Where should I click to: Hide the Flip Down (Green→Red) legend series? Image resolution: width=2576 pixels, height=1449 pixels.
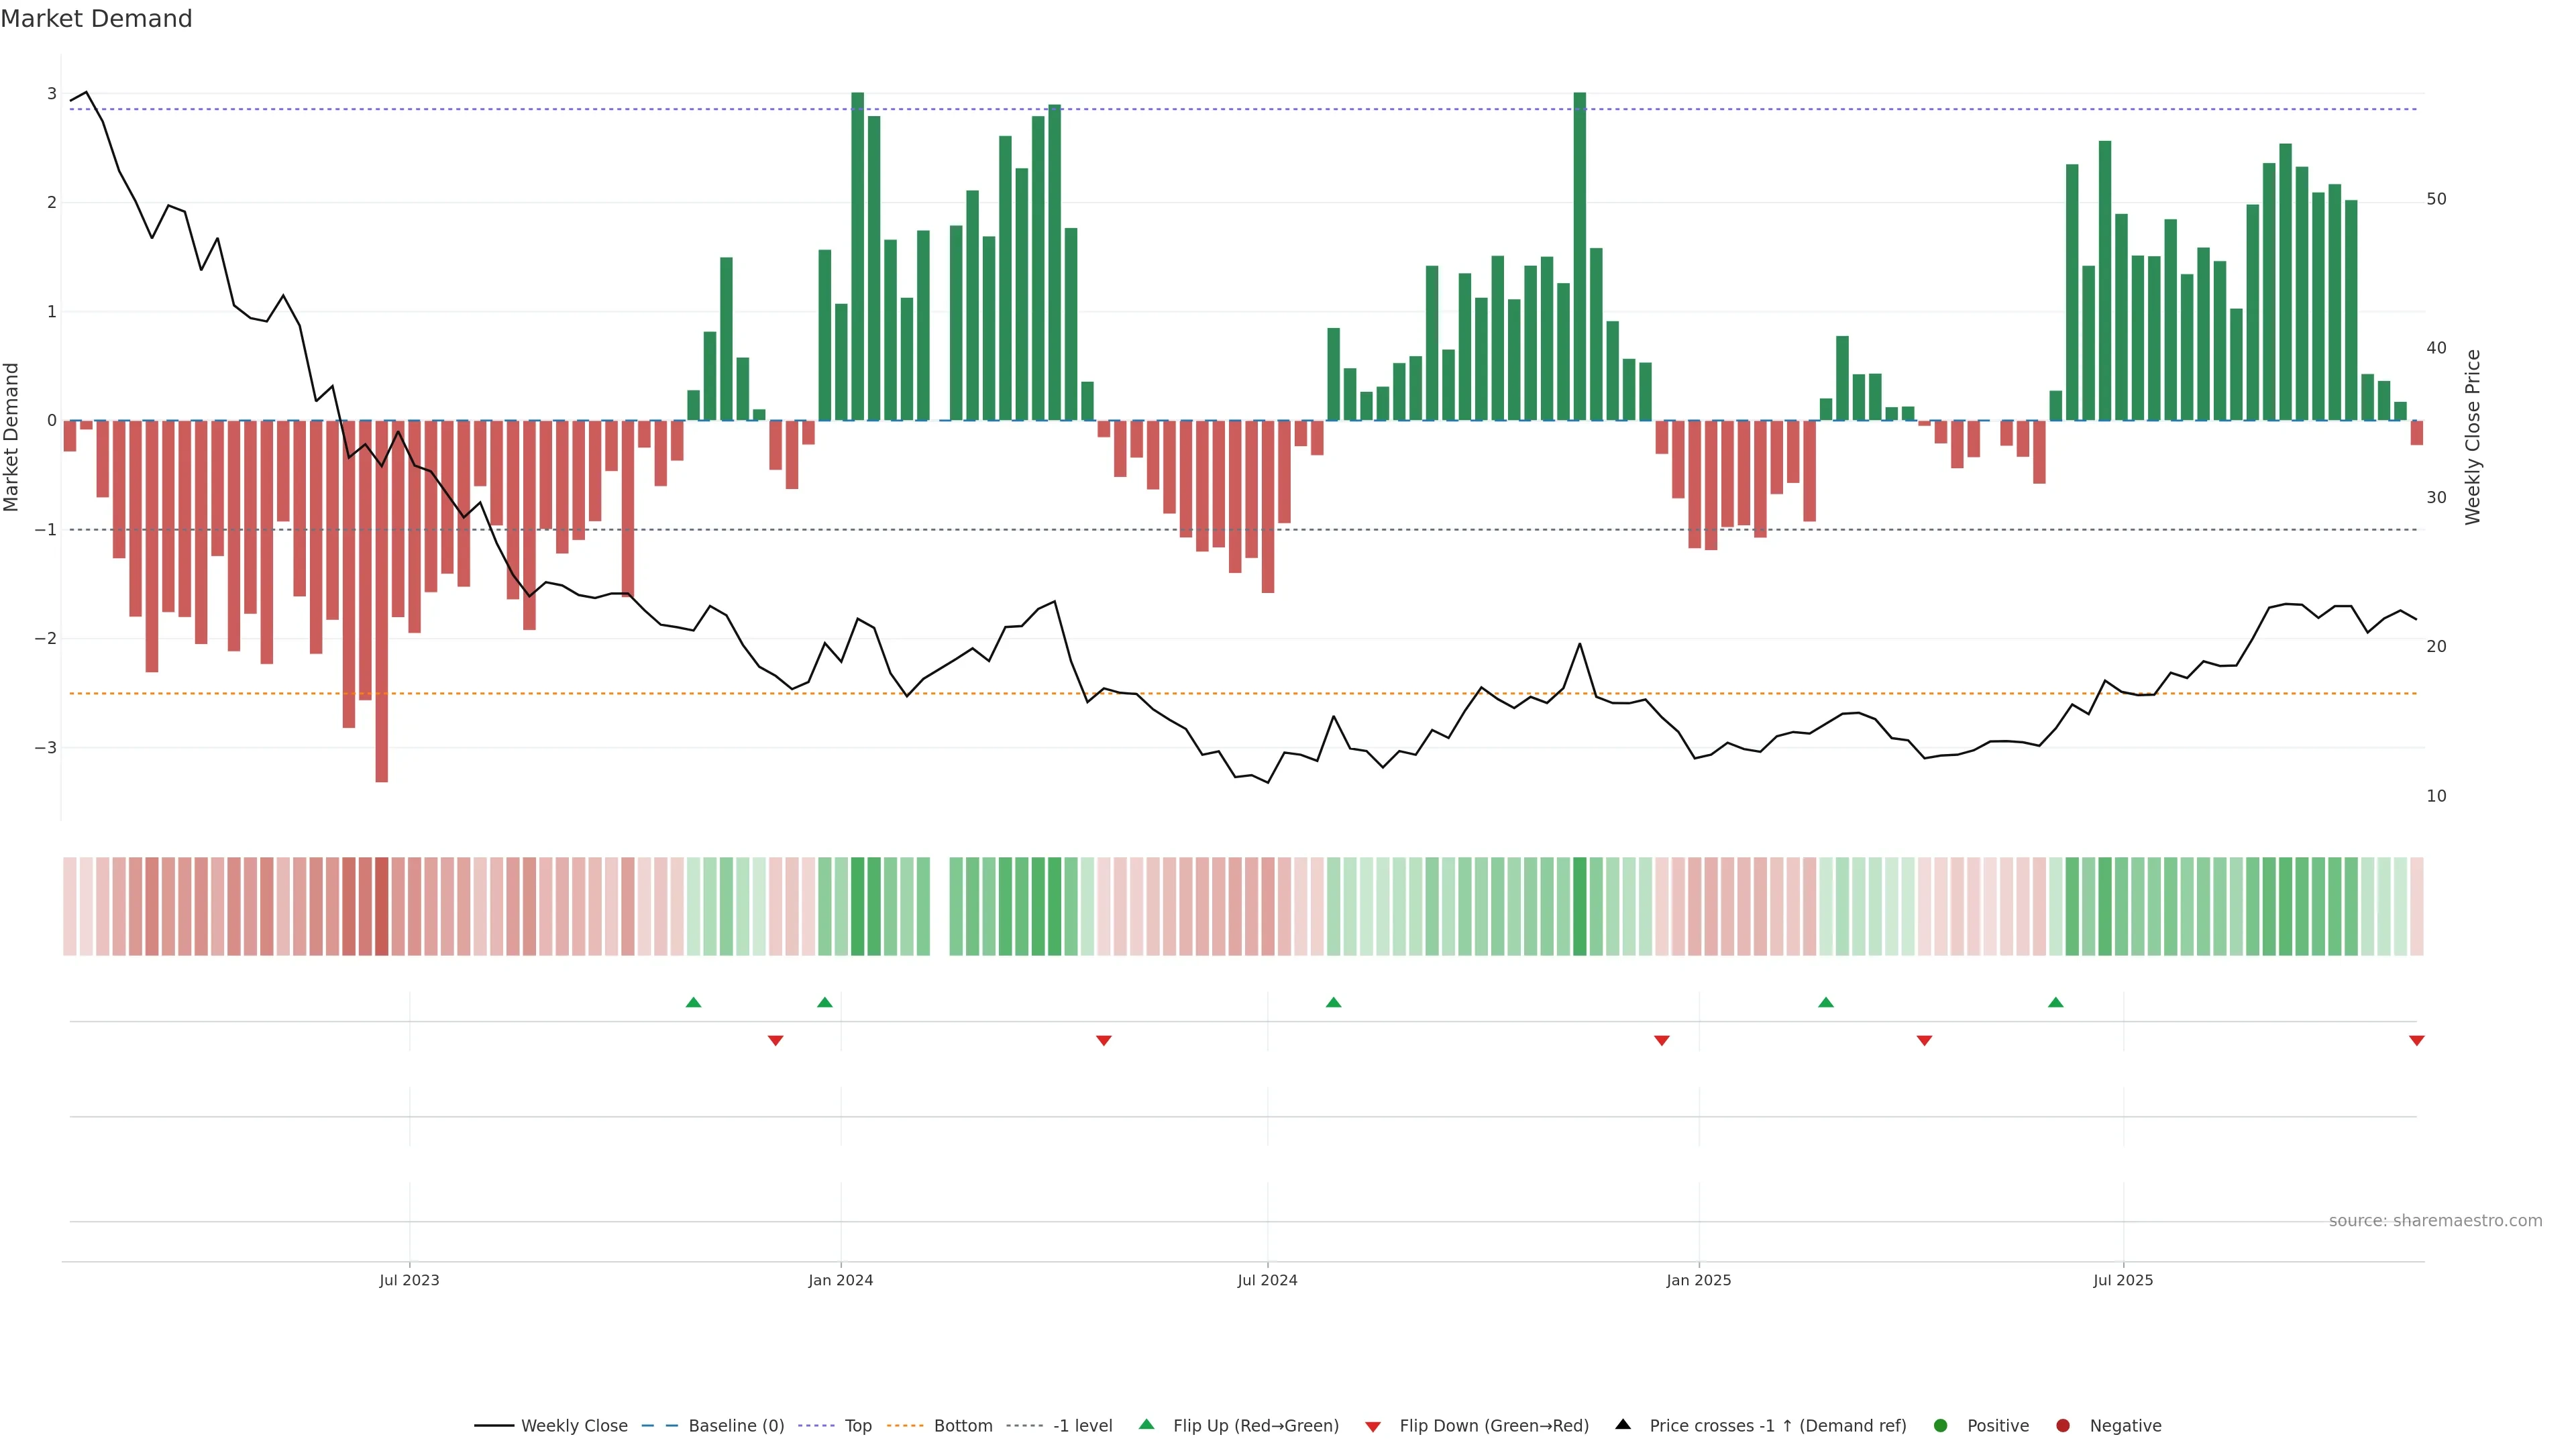(1493, 1426)
